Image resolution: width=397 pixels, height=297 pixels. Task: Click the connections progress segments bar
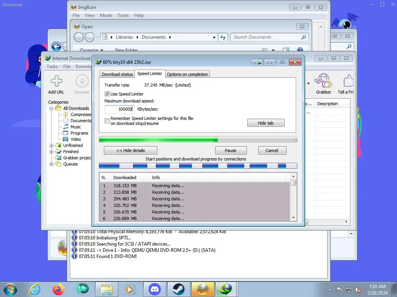[198, 166]
